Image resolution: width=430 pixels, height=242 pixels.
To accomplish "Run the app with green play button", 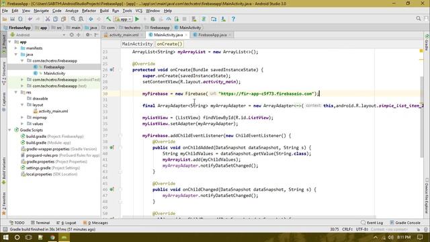I will point(137,19).
